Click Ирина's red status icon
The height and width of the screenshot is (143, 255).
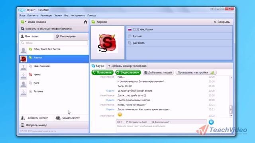[30, 74]
